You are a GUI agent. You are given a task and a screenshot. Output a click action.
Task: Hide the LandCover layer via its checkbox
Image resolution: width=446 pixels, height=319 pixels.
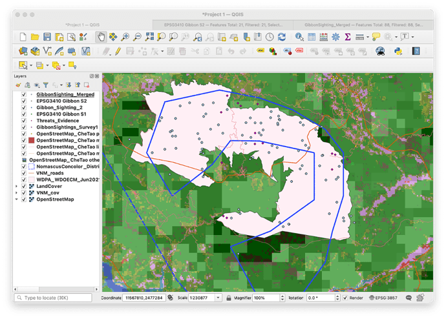(x=24, y=186)
